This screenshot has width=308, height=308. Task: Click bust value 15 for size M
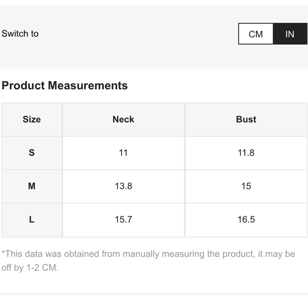click(x=246, y=186)
